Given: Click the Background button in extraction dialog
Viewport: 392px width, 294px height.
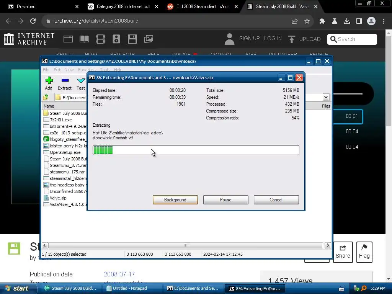Looking at the screenshot, I should (x=175, y=200).
